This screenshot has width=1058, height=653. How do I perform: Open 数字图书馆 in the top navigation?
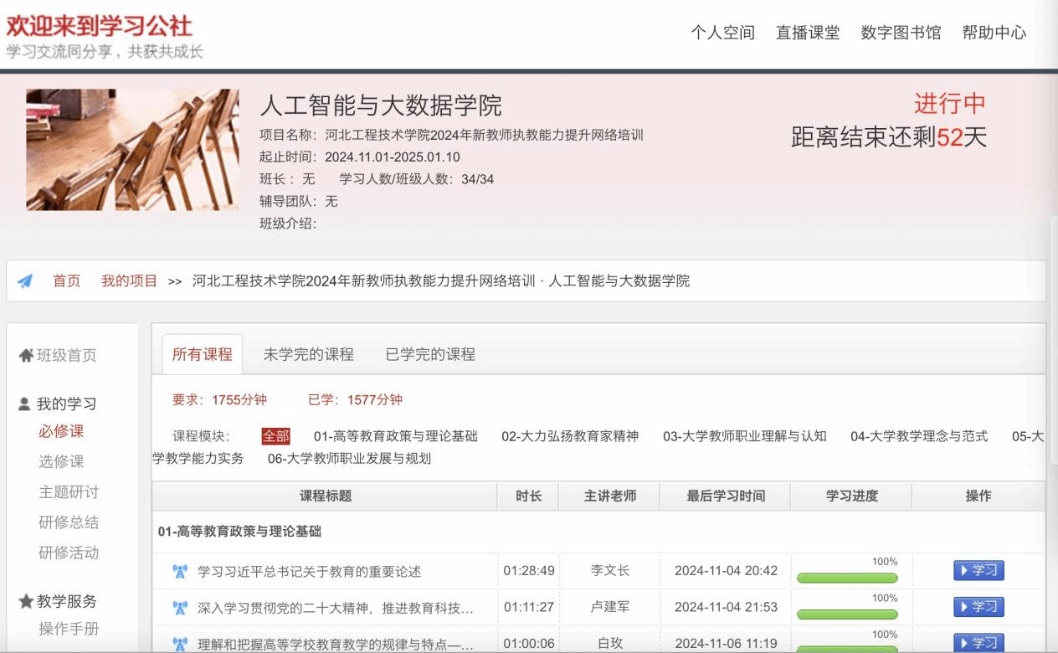pos(901,33)
